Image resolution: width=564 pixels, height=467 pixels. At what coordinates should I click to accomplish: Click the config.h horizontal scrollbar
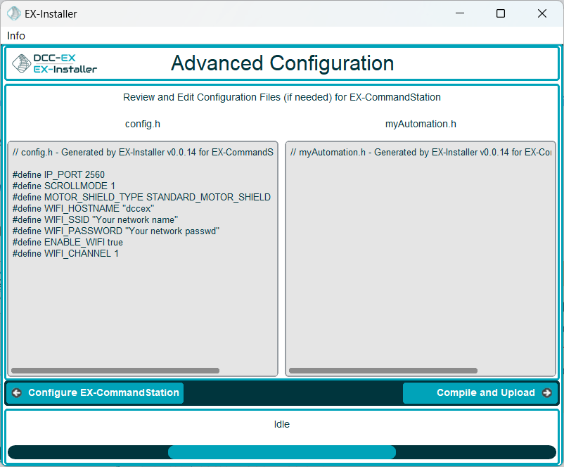point(115,371)
